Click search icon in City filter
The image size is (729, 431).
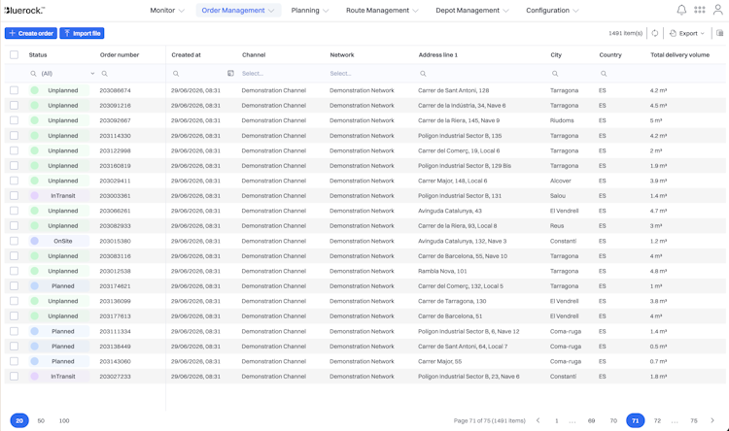(x=555, y=74)
